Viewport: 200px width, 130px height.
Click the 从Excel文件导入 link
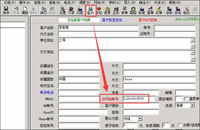(x=187, y=19)
